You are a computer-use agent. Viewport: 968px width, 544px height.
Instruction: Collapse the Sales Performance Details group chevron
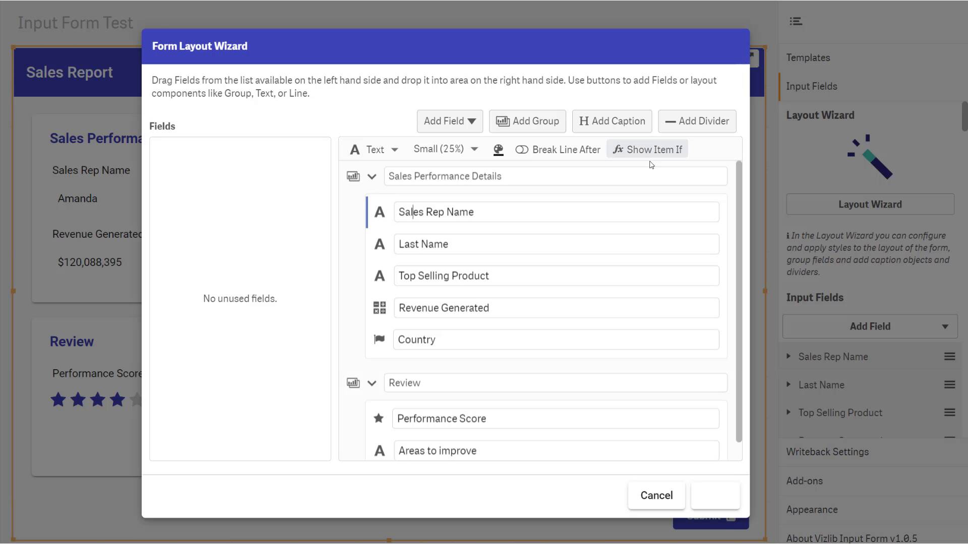coord(372,176)
